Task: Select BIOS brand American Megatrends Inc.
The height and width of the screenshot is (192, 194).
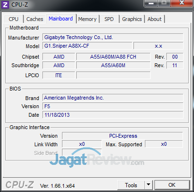Action: click(113, 98)
